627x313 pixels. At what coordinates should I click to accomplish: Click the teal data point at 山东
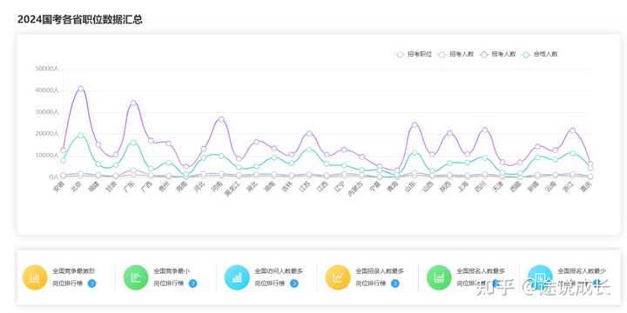[x=415, y=152]
